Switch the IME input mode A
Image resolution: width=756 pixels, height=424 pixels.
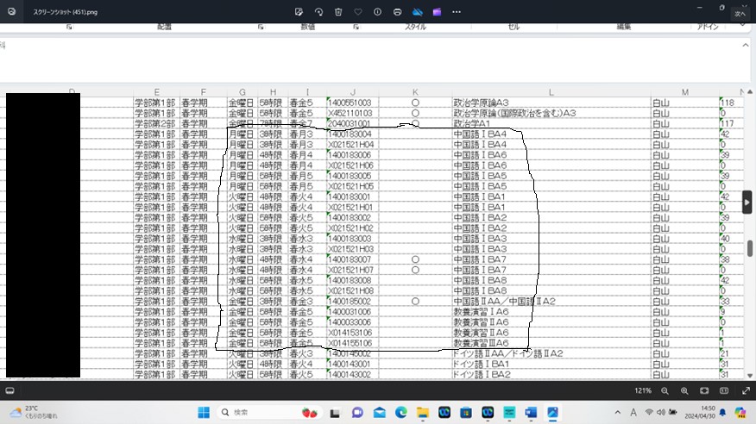click(x=633, y=413)
